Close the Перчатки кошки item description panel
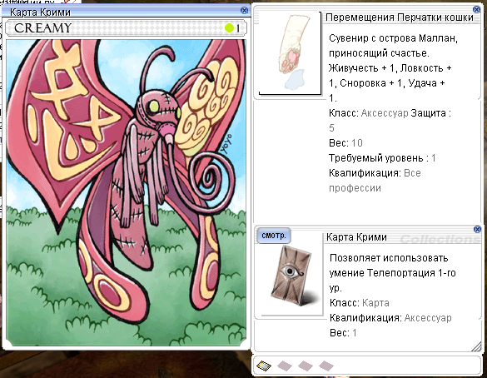The width and height of the screenshot is (487, 378). [x=476, y=10]
